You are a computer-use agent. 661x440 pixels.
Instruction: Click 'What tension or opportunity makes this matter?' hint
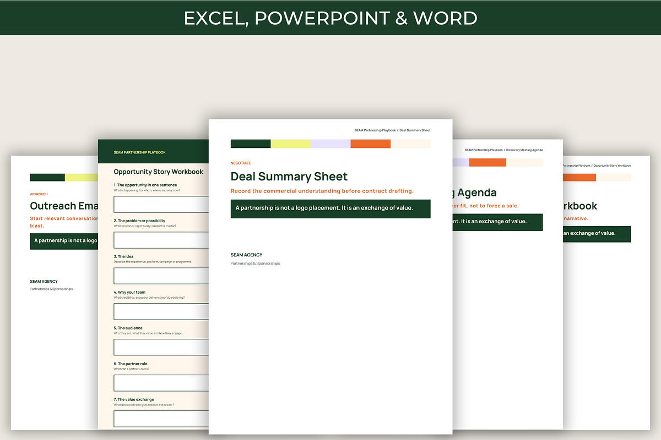[145, 226]
